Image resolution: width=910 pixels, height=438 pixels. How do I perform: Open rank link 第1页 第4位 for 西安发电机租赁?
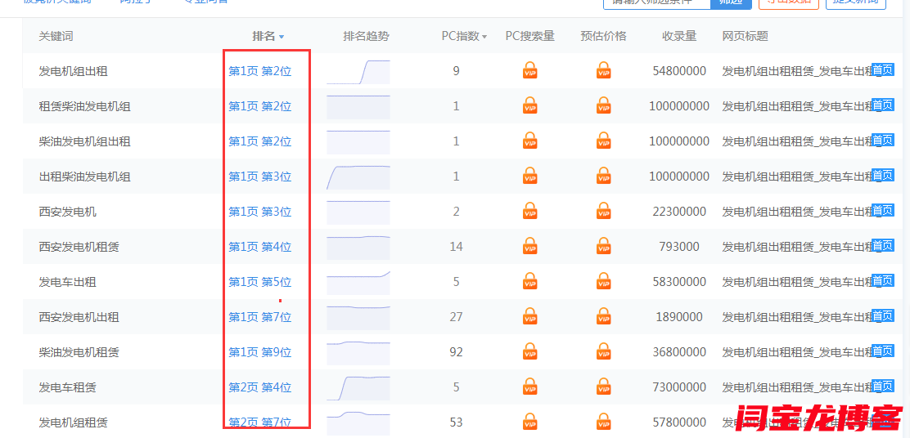(260, 247)
